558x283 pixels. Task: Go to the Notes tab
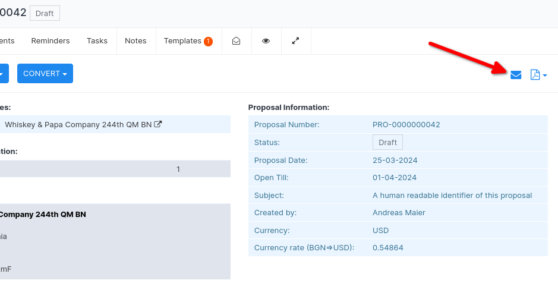[x=135, y=41]
